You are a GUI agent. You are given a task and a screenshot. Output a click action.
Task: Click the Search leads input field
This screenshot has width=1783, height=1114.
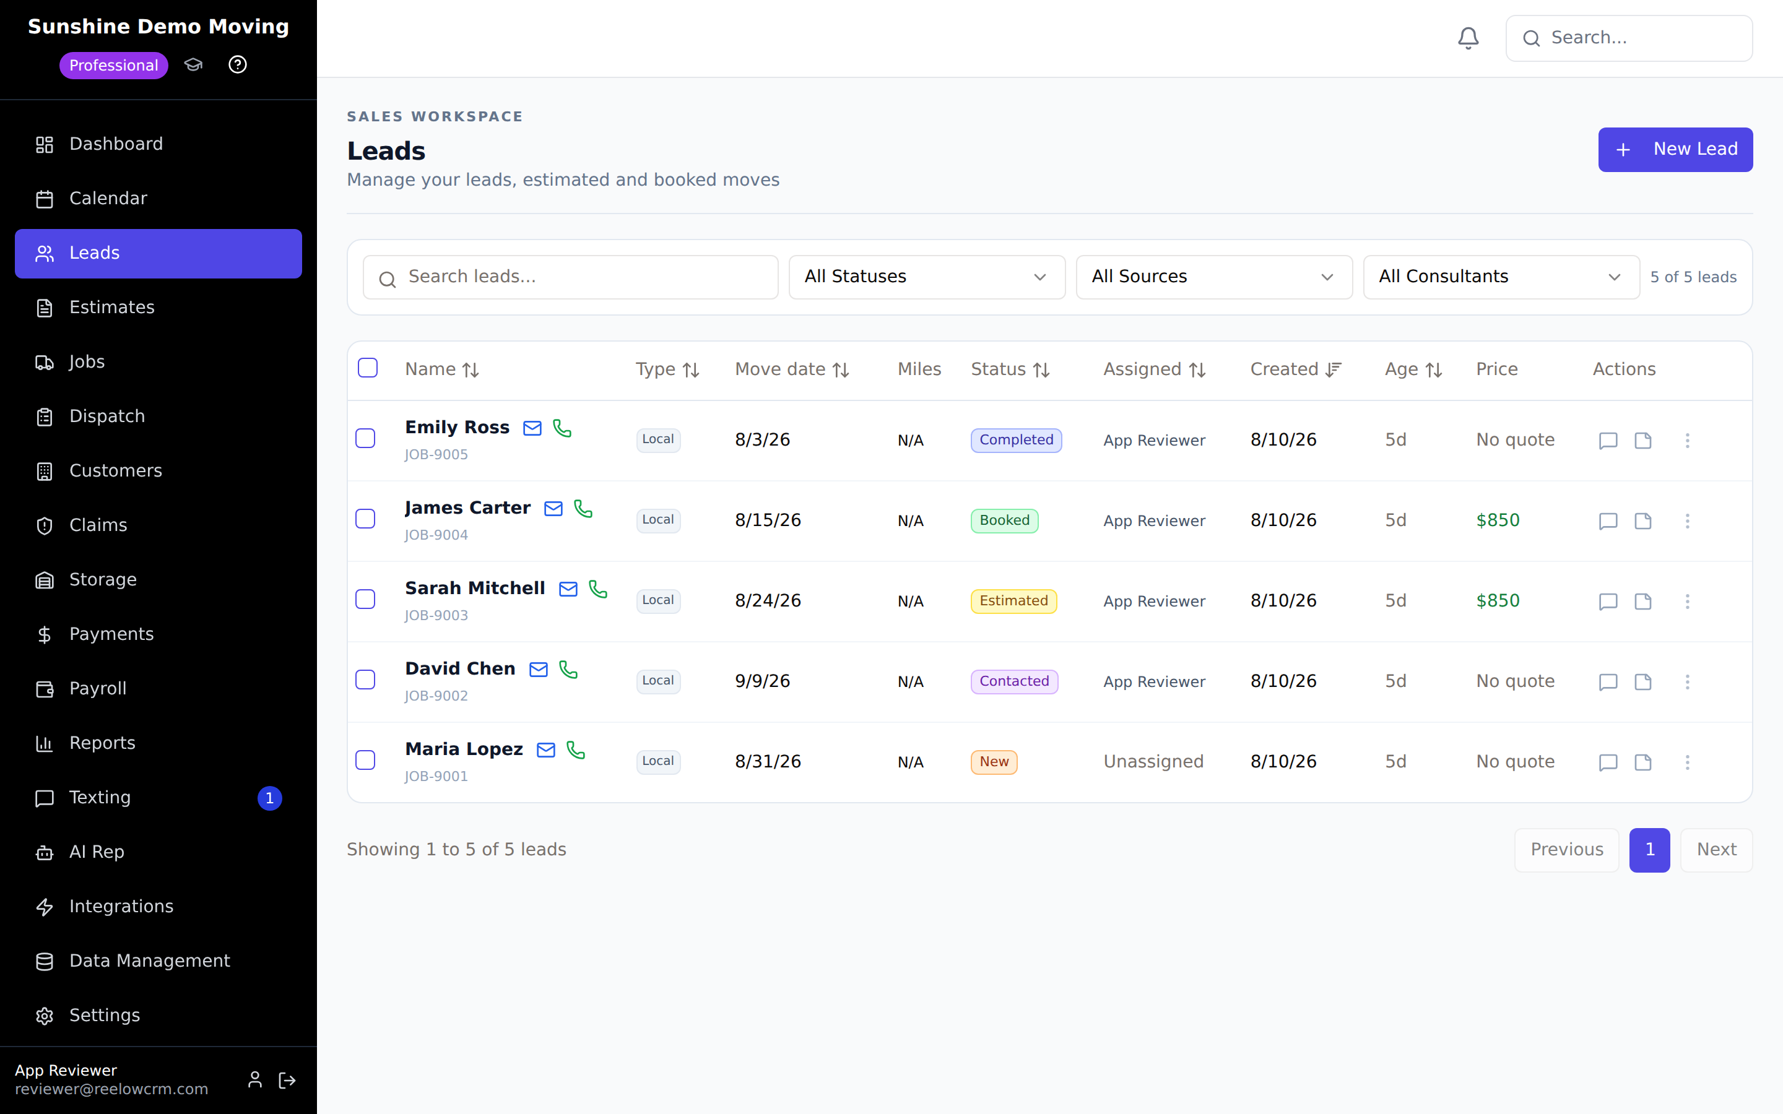click(x=570, y=277)
